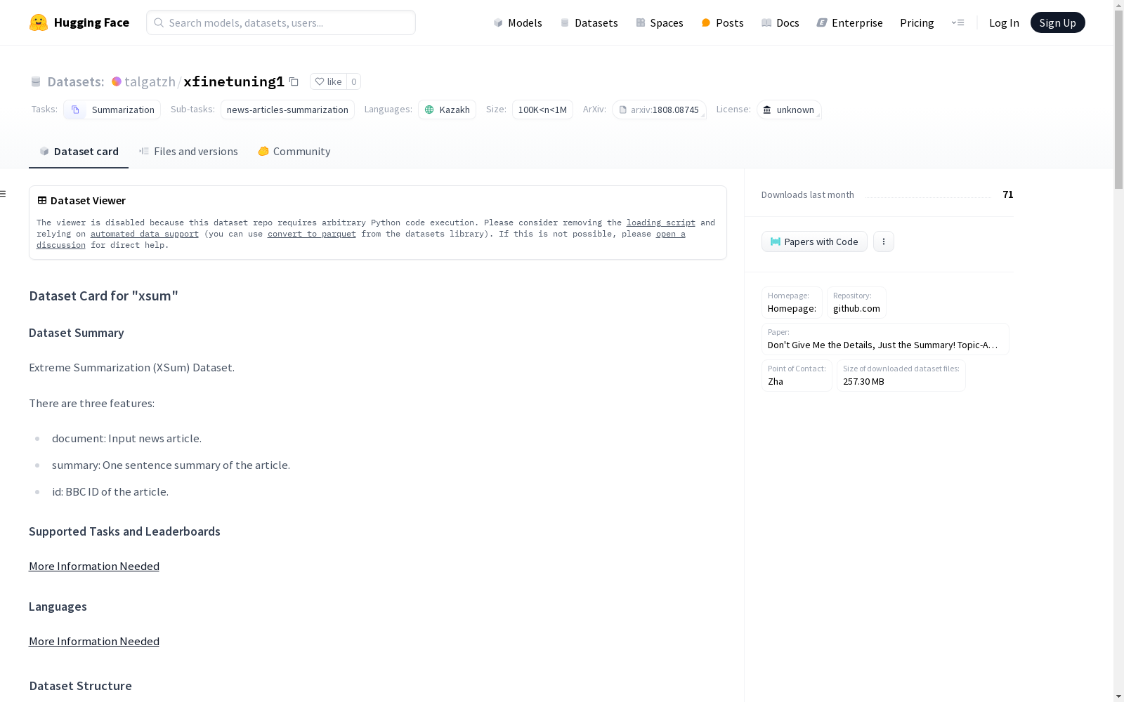
Task: Click the 100K<n<1M size tag
Action: coord(542,110)
